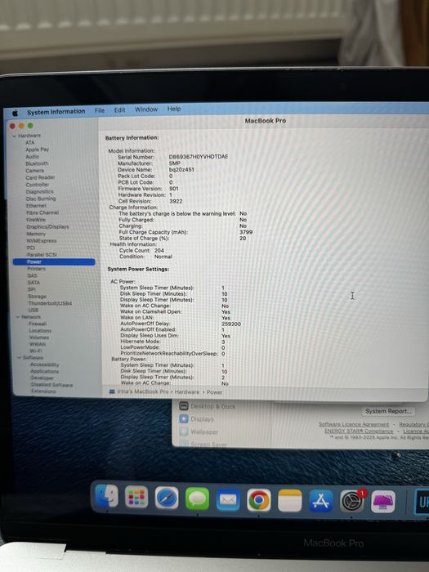Select Locations under Network

click(40, 330)
